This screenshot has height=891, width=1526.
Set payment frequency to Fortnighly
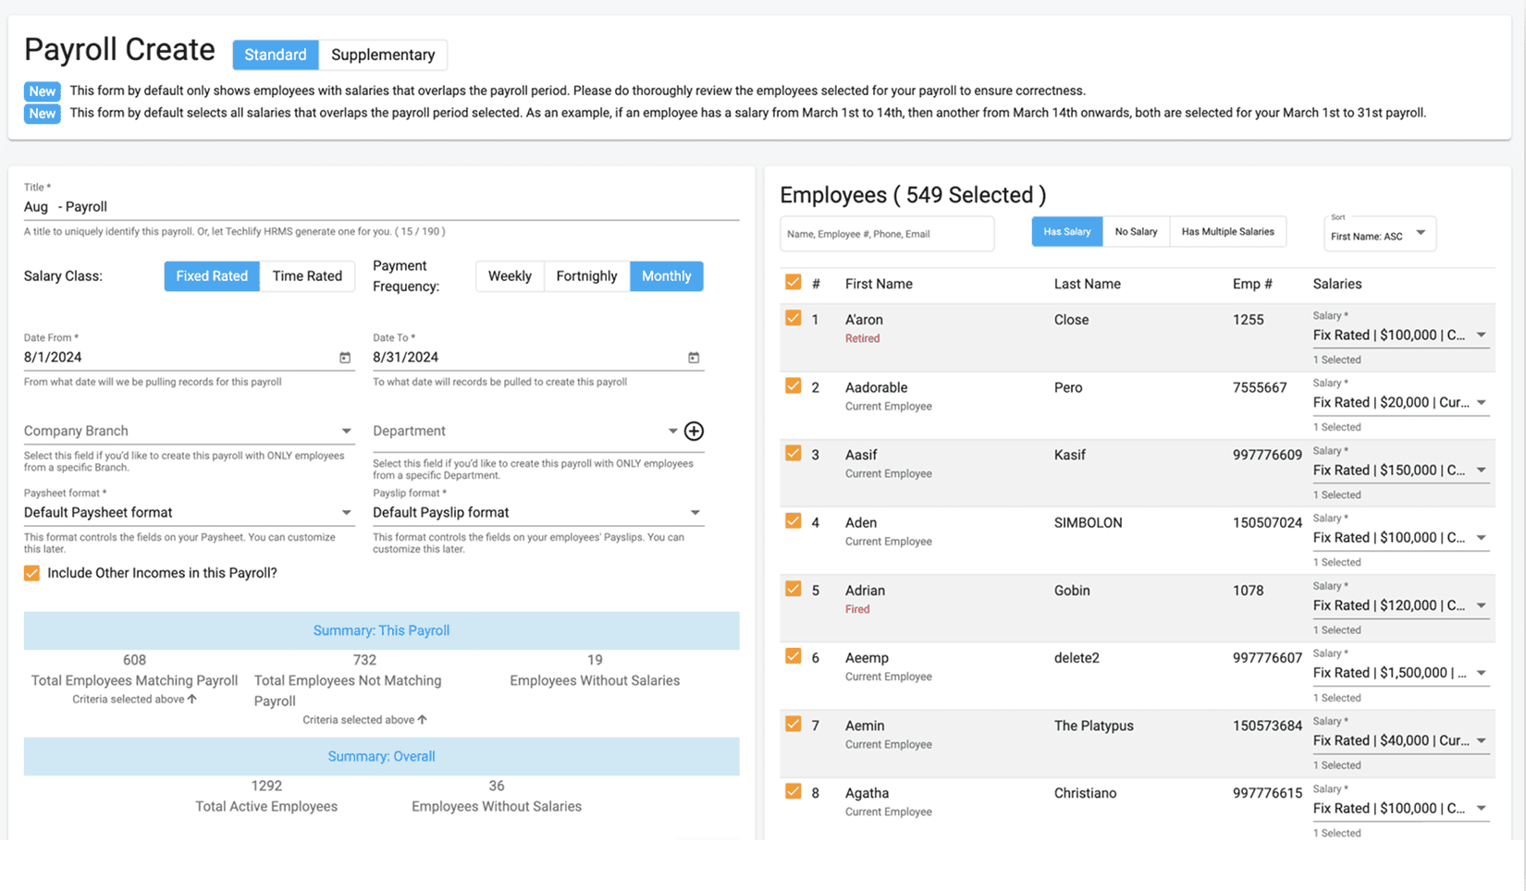586,276
